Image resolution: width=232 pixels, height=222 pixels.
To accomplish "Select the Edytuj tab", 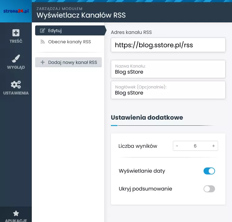I will tap(71, 31).
